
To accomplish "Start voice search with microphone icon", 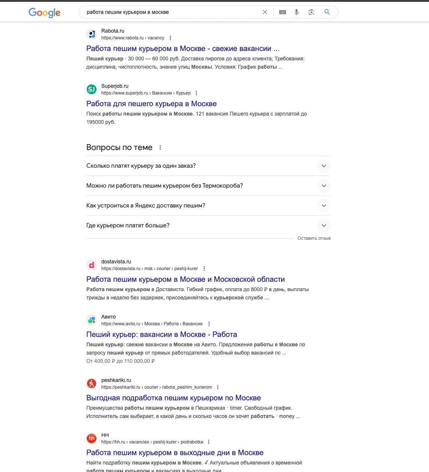I will [297, 12].
